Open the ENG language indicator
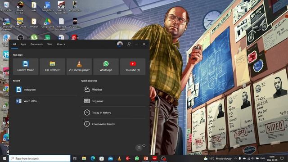The height and width of the screenshot is (162, 288). (262, 158)
